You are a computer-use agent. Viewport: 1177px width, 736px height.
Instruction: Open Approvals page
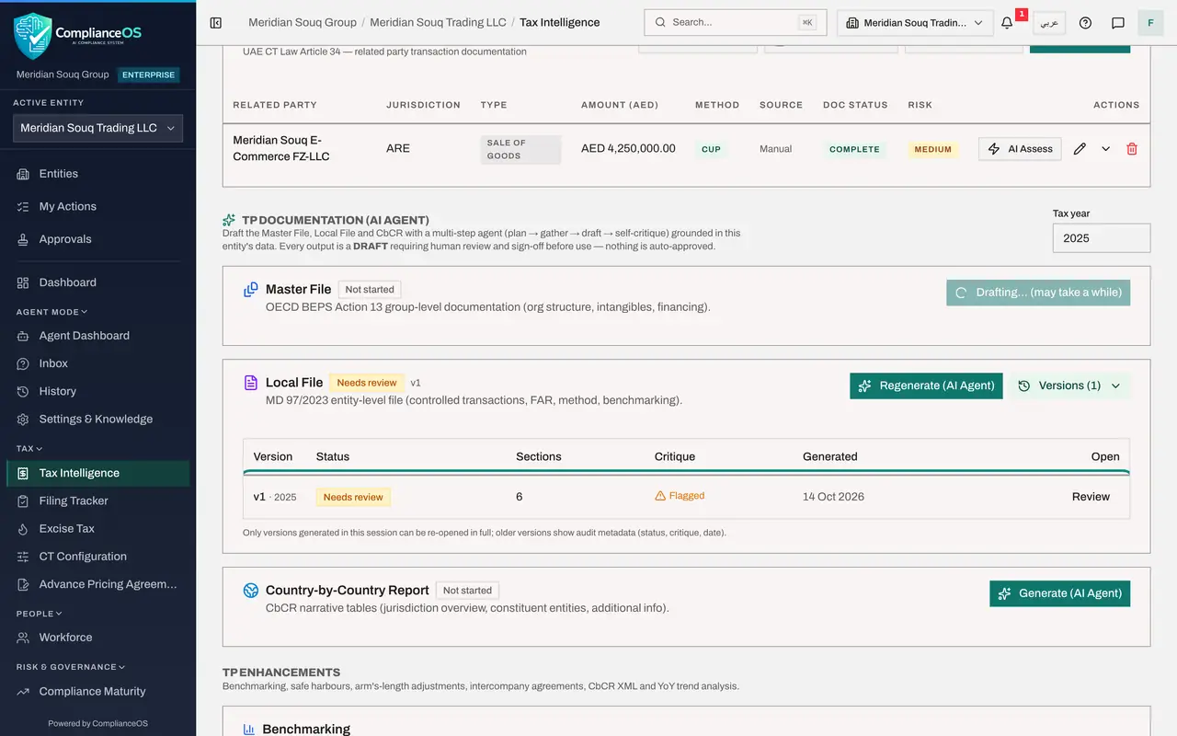tap(97, 239)
